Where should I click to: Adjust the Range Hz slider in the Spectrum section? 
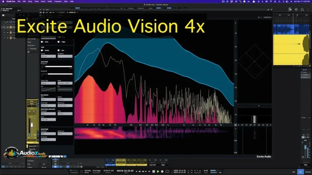(56, 66)
